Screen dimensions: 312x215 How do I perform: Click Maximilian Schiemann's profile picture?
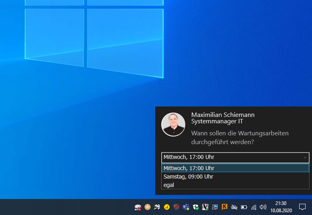point(173,125)
